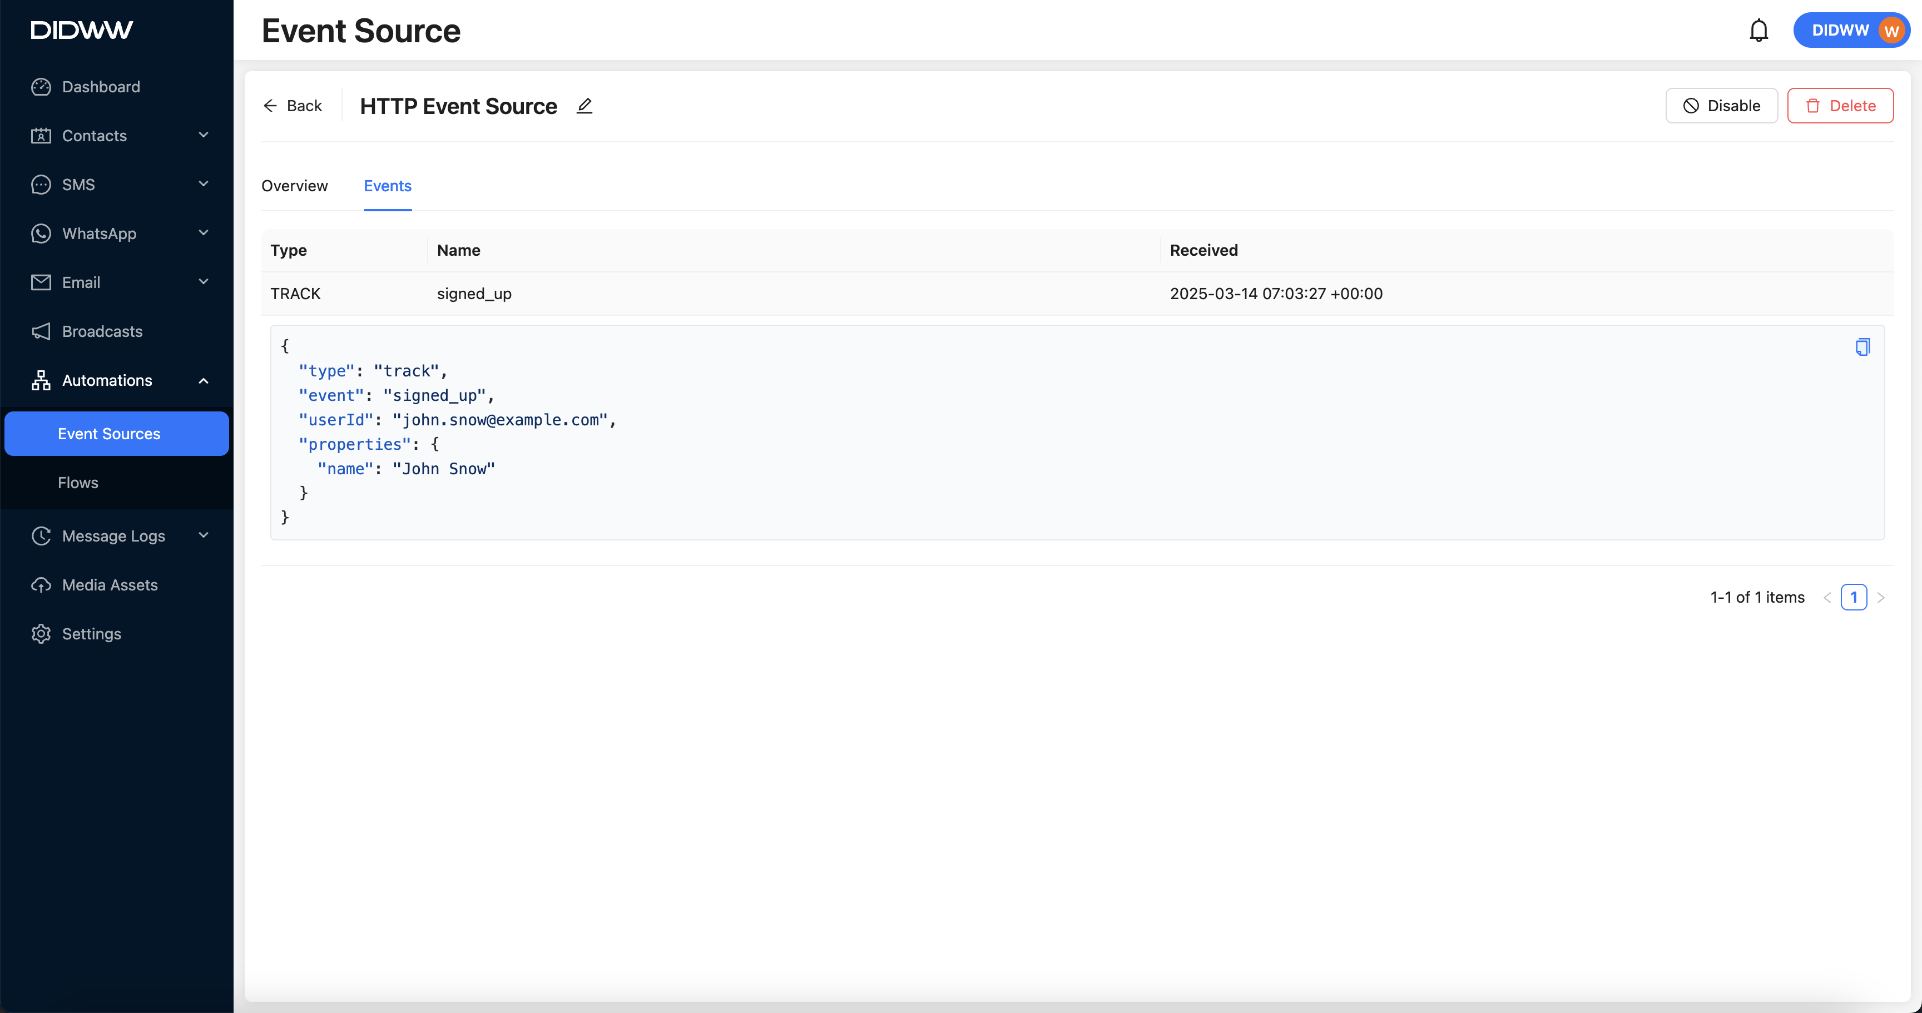This screenshot has height=1013, width=1922.
Task: Collapse the Automations section
Action: (203, 380)
